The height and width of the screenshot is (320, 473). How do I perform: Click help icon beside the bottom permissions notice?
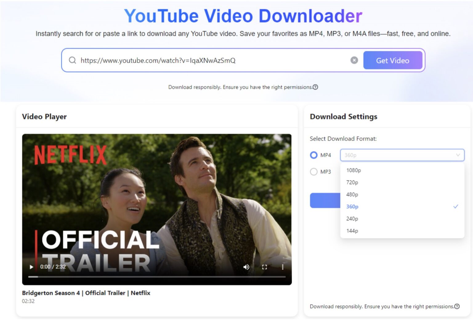[x=457, y=306]
